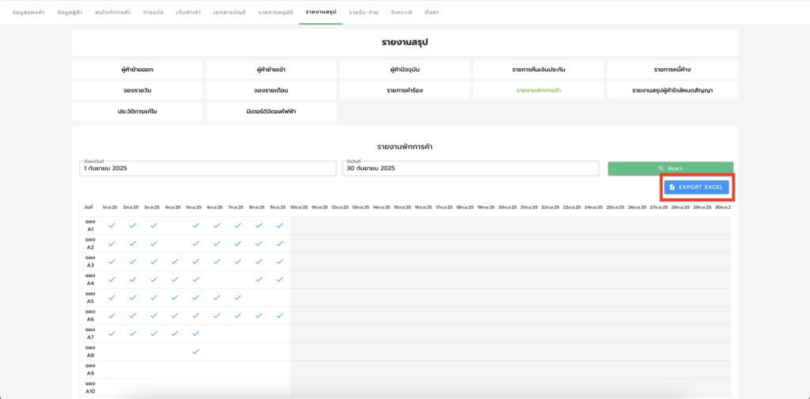Open the รายรับ-จ่าย tab
Screen dimensions: 810x399
tap(364, 12)
